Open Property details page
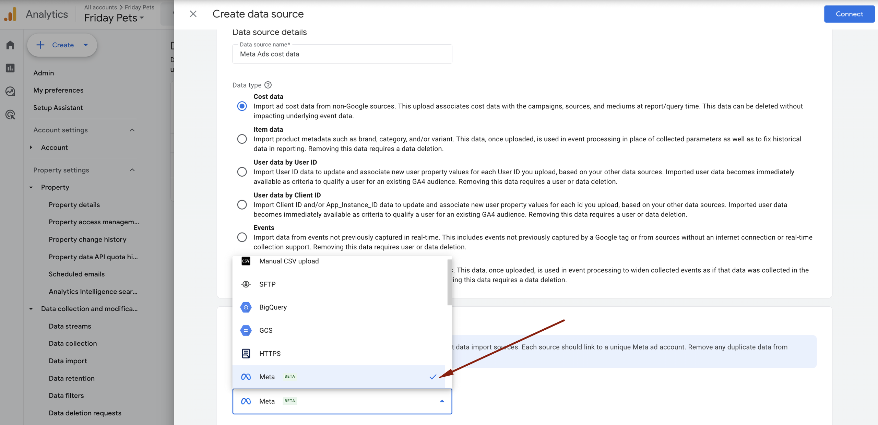The image size is (878, 425). (x=74, y=204)
